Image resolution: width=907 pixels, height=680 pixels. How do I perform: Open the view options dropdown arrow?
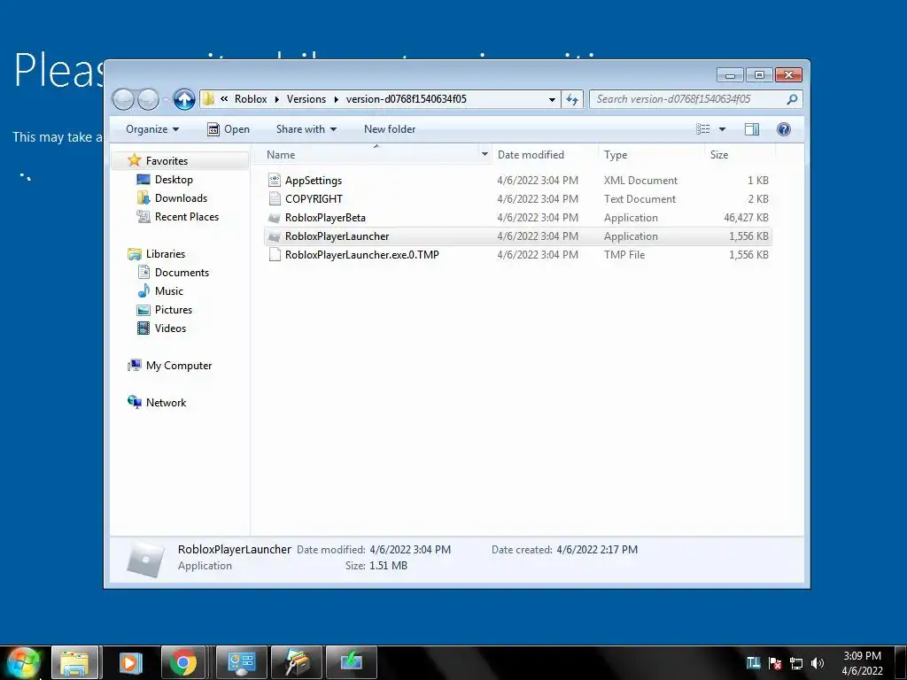(x=722, y=129)
